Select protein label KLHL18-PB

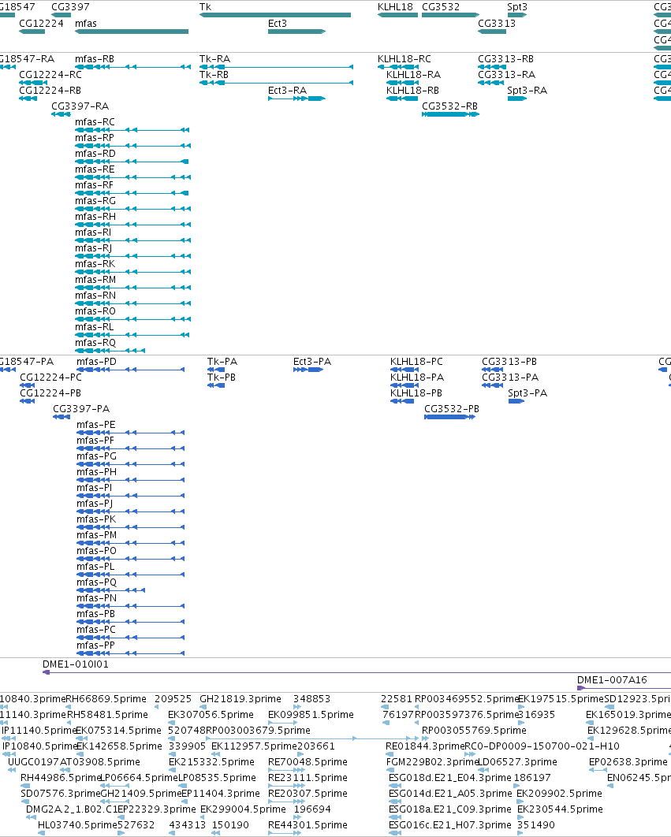pos(416,392)
